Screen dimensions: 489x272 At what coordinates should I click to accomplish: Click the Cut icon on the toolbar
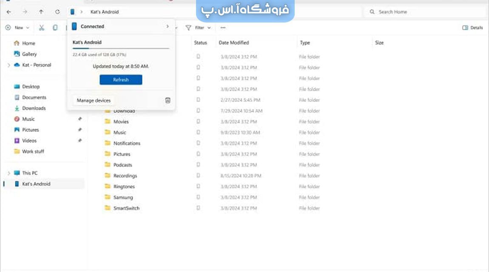41,27
